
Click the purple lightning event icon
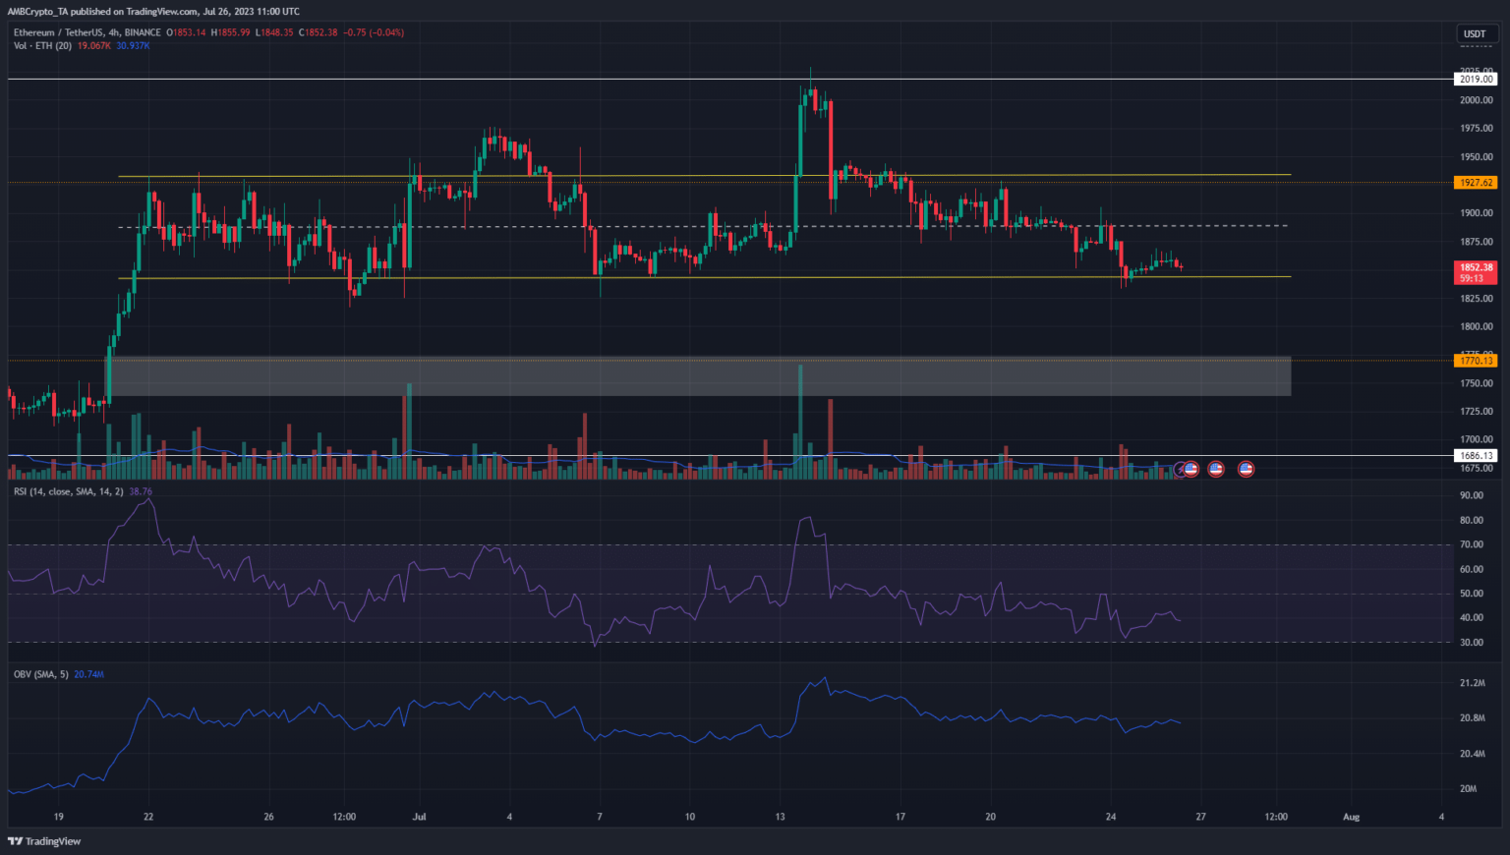click(1181, 470)
